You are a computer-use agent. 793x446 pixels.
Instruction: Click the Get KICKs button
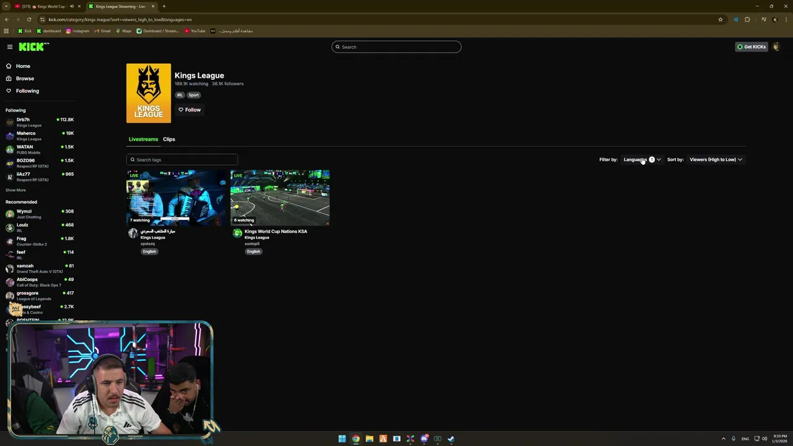pos(751,47)
